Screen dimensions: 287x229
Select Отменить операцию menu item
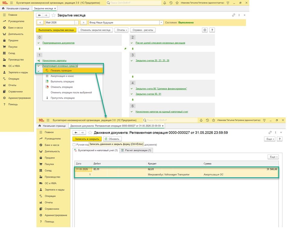[73, 87]
